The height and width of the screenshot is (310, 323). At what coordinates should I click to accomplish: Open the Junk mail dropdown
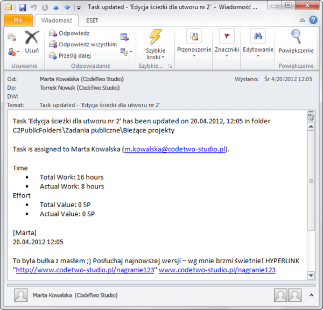coord(13,52)
